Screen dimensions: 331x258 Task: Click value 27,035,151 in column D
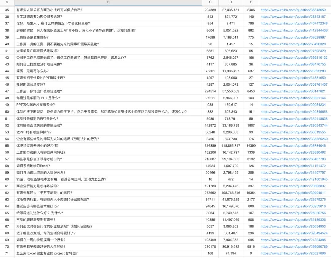coord(230,10)
